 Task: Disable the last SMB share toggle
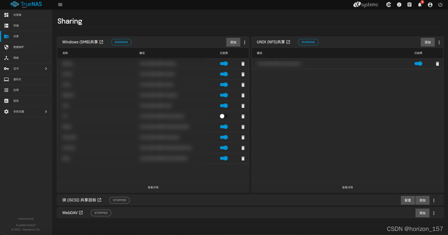[224, 158]
